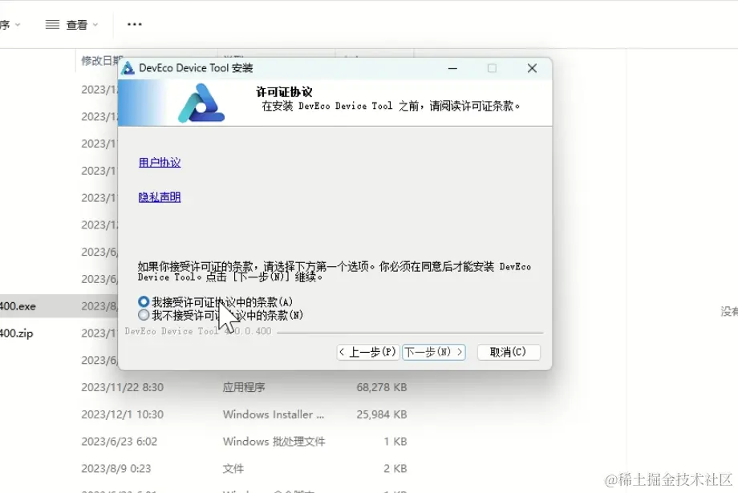The width and height of the screenshot is (738, 493).
Task: Open the three-dot more options menu in Explorer
Action: coord(135,25)
